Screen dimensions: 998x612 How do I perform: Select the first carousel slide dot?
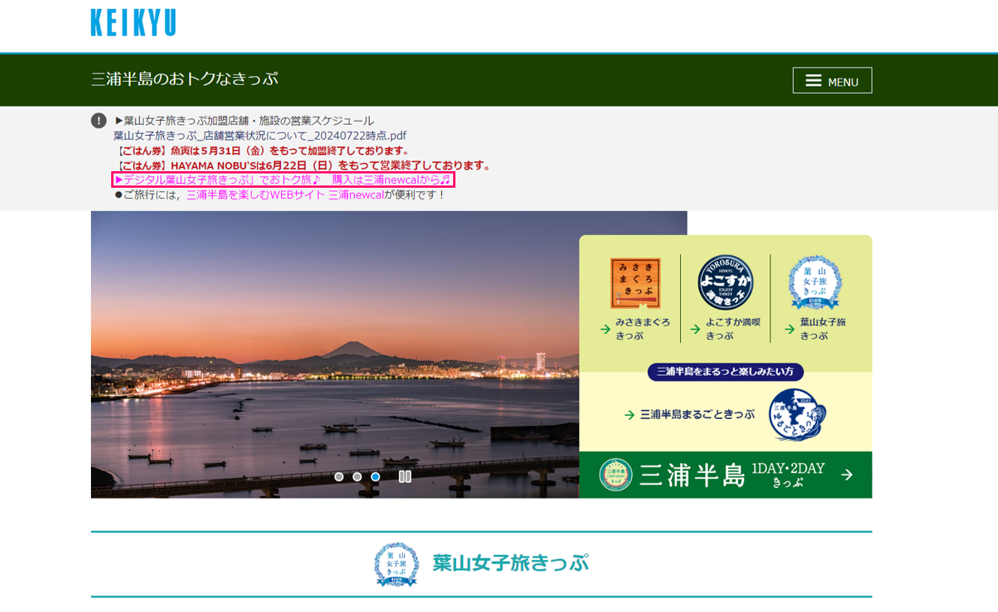pos(339,477)
